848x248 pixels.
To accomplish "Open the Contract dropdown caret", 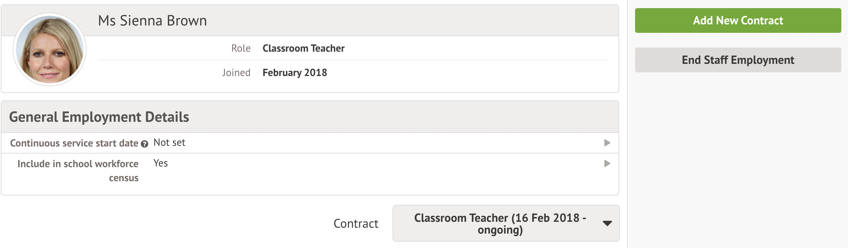I will (x=607, y=223).
